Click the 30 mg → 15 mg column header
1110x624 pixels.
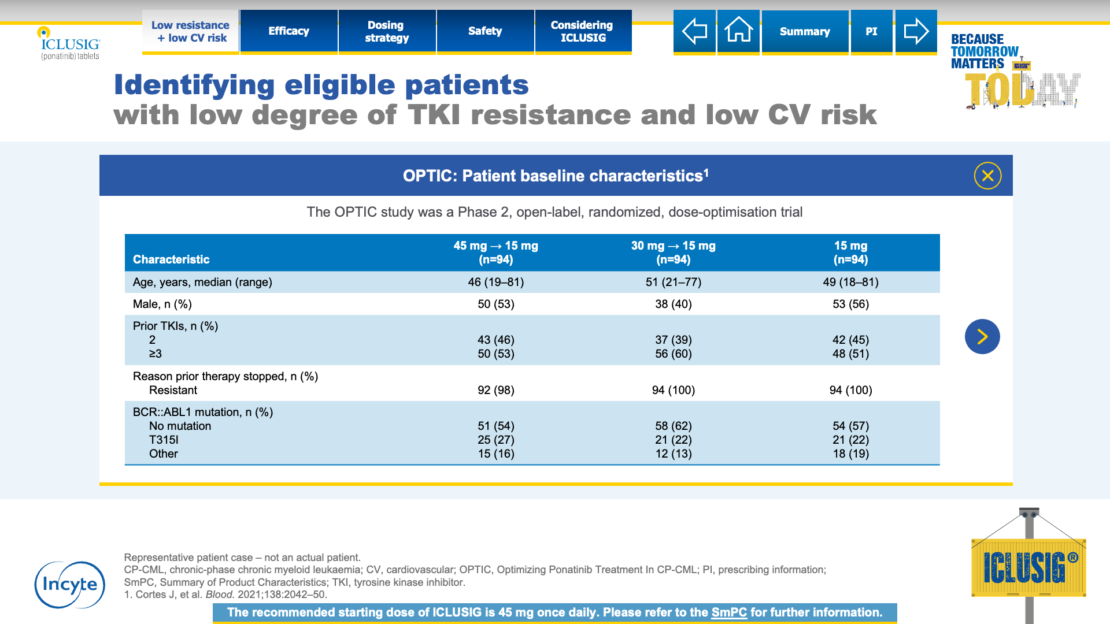(674, 252)
